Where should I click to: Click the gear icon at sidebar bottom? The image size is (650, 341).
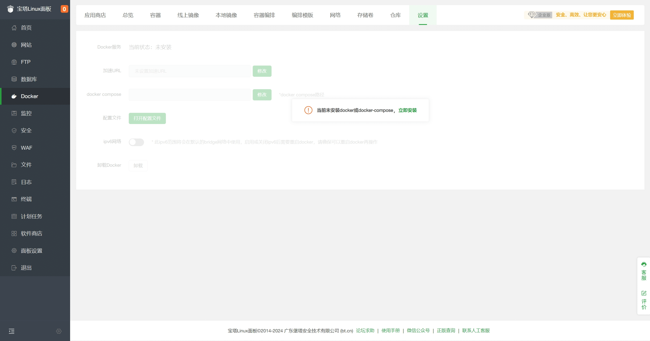point(59,331)
